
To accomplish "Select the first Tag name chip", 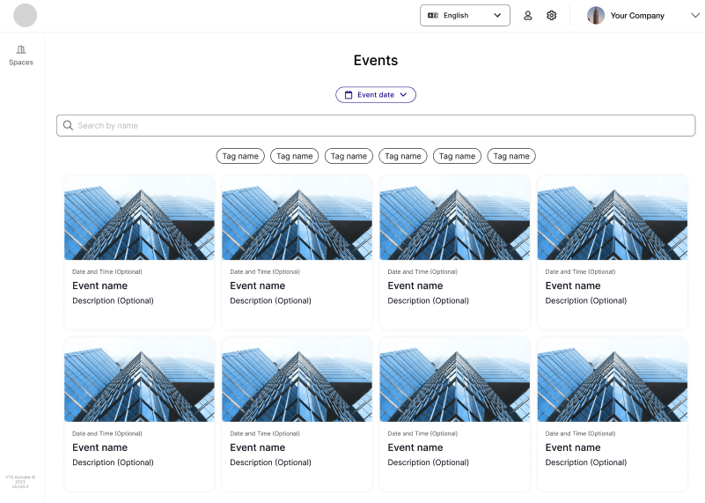I will [x=240, y=156].
